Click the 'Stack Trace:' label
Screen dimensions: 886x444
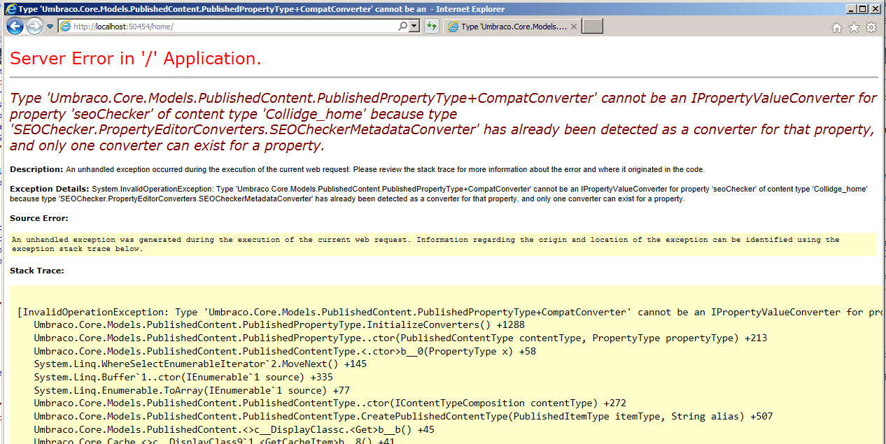click(37, 271)
